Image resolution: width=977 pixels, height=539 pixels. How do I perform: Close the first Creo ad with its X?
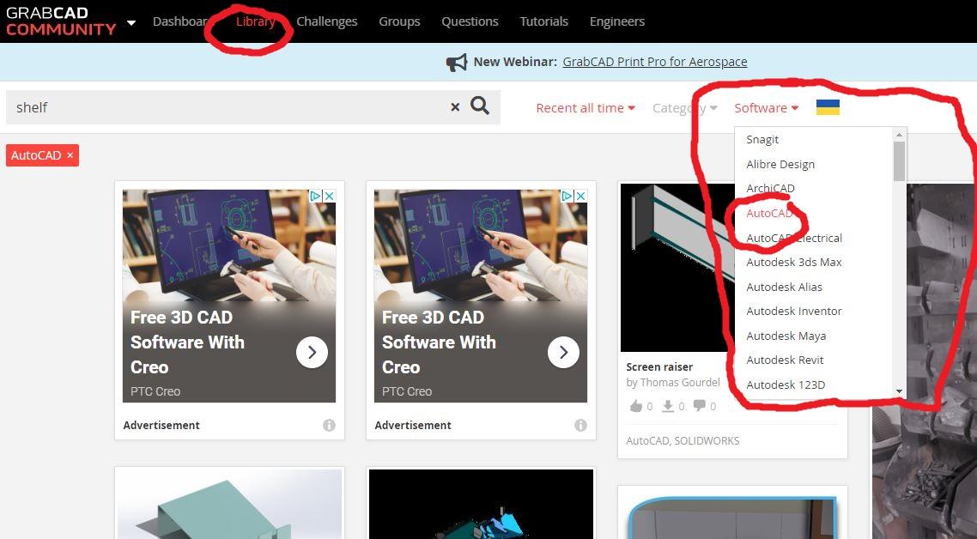[330, 196]
